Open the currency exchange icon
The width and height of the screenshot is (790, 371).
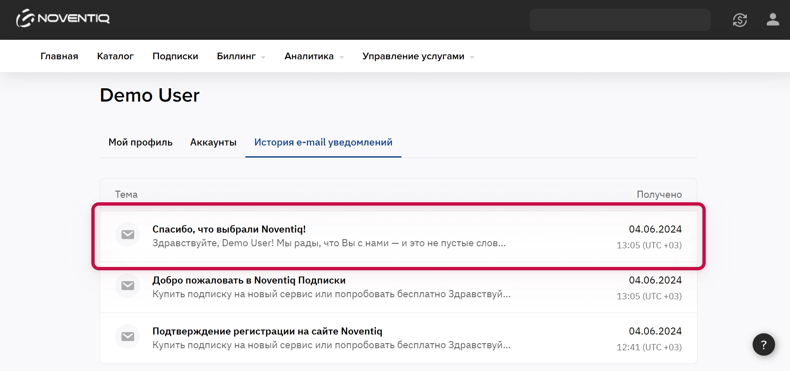[739, 20]
